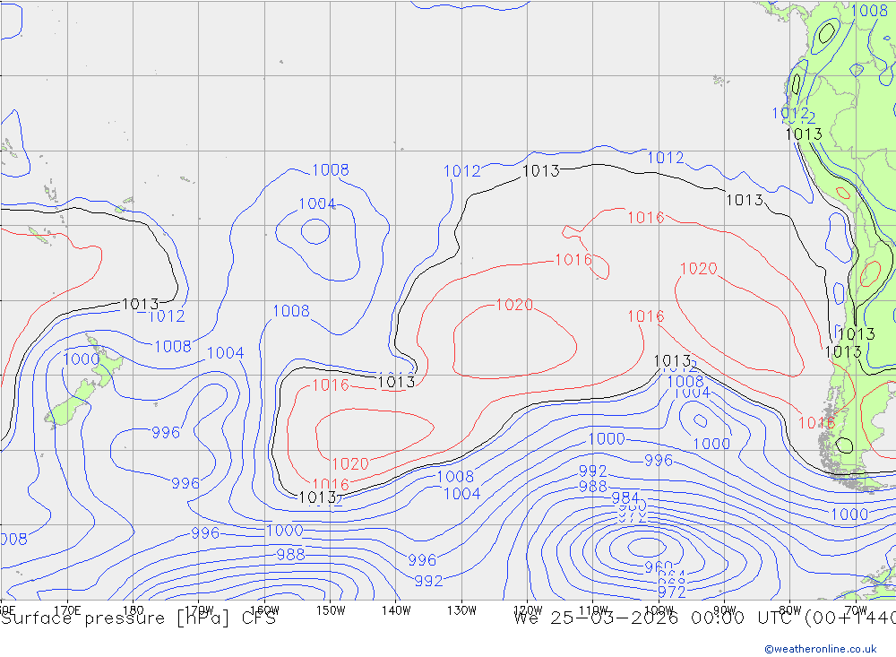Select the 70W longitude label

(x=856, y=610)
